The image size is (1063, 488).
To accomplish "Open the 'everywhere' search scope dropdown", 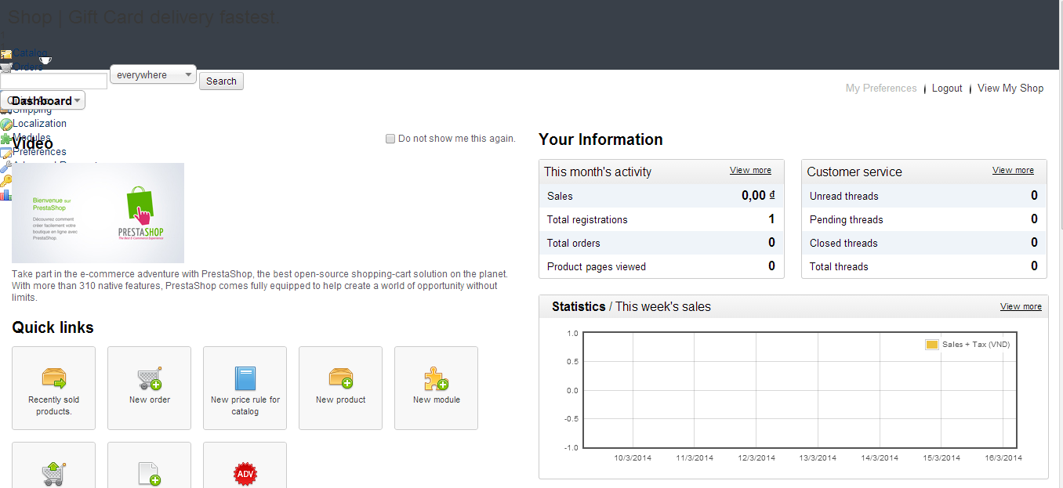I will point(153,75).
